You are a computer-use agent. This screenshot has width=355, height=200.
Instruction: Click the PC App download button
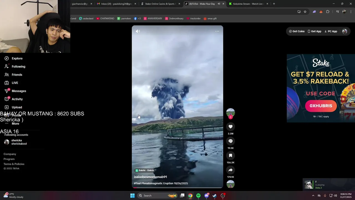(331, 31)
